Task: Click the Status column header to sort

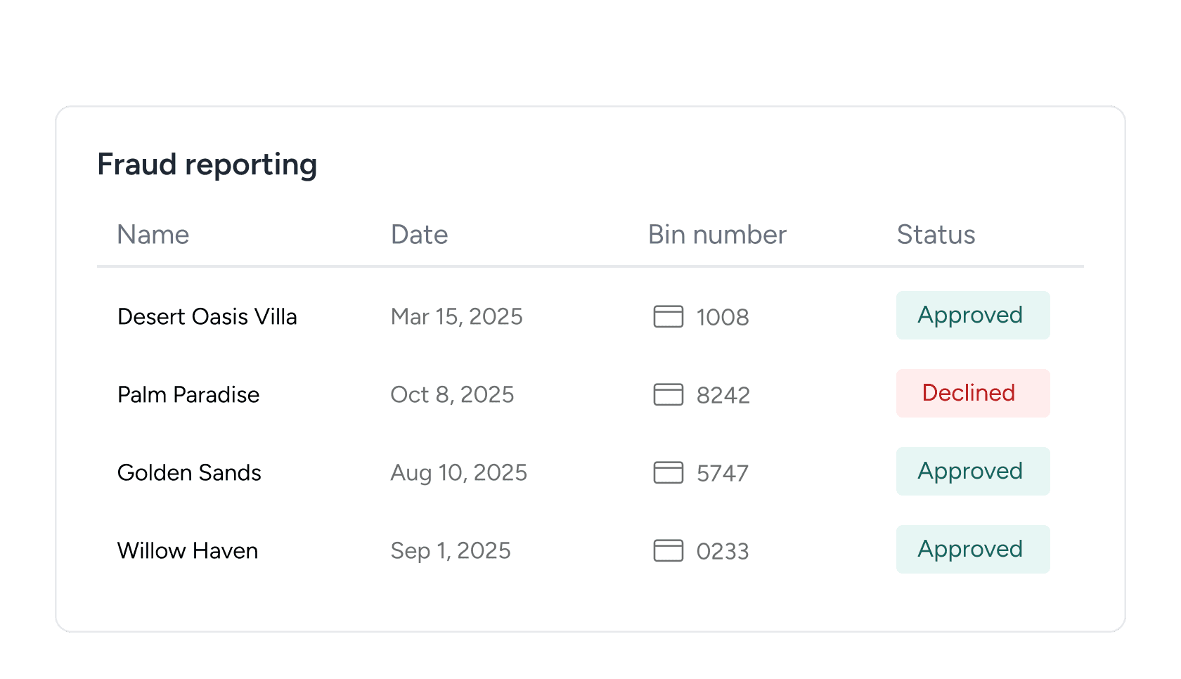Action: pos(936,234)
